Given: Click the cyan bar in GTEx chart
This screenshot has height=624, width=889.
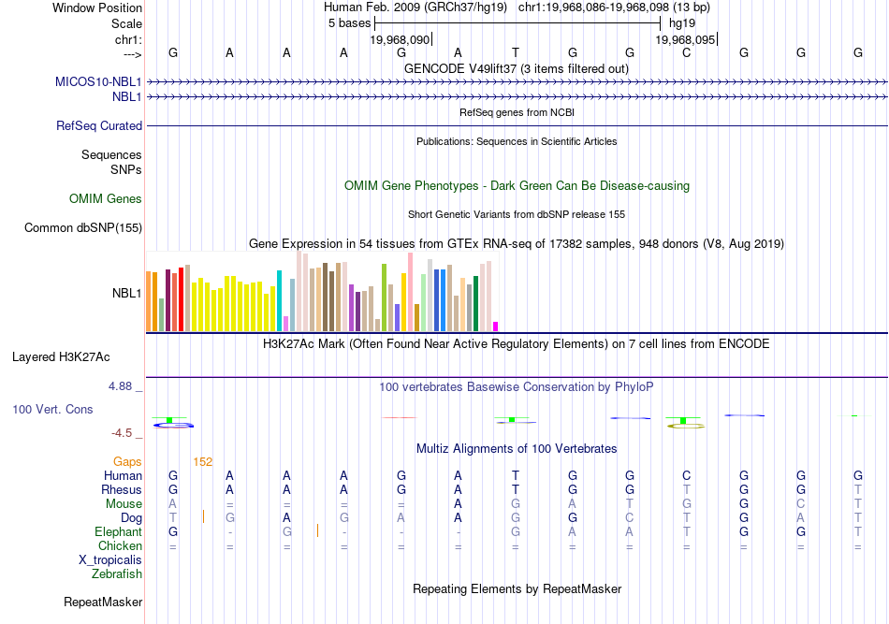Looking at the screenshot, I should click(279, 301).
